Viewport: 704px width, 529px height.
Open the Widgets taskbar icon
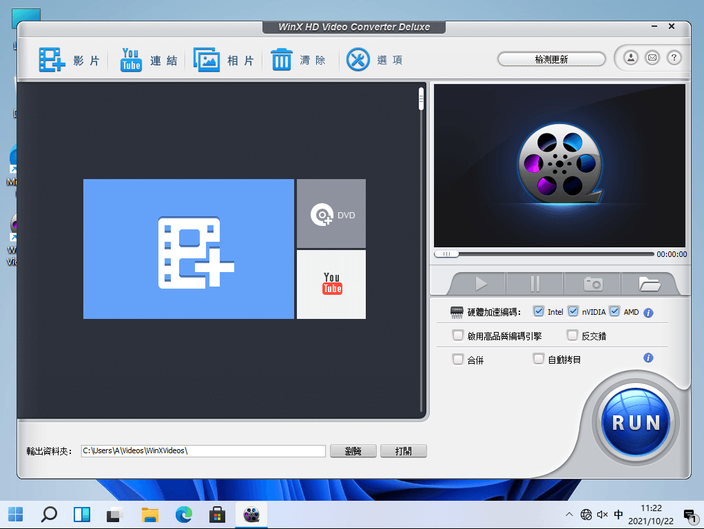(x=82, y=515)
